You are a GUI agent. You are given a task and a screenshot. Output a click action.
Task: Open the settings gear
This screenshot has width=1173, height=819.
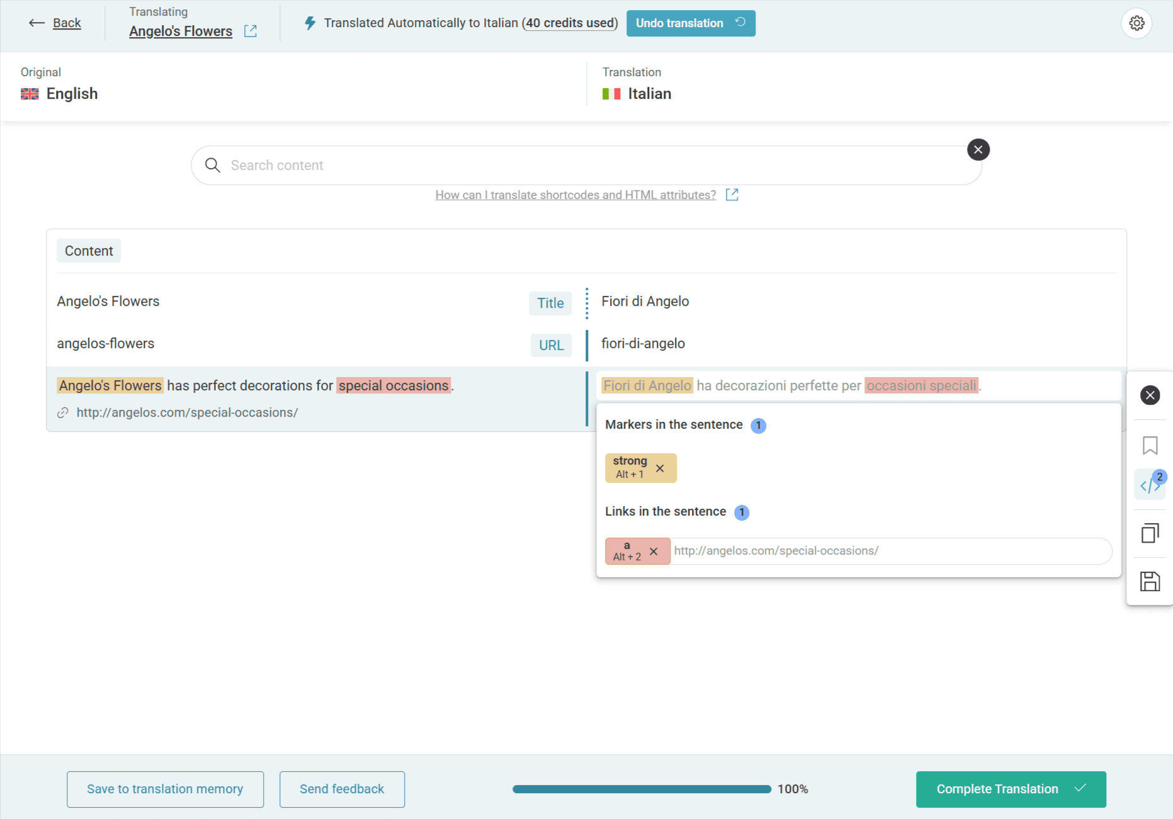(x=1136, y=23)
